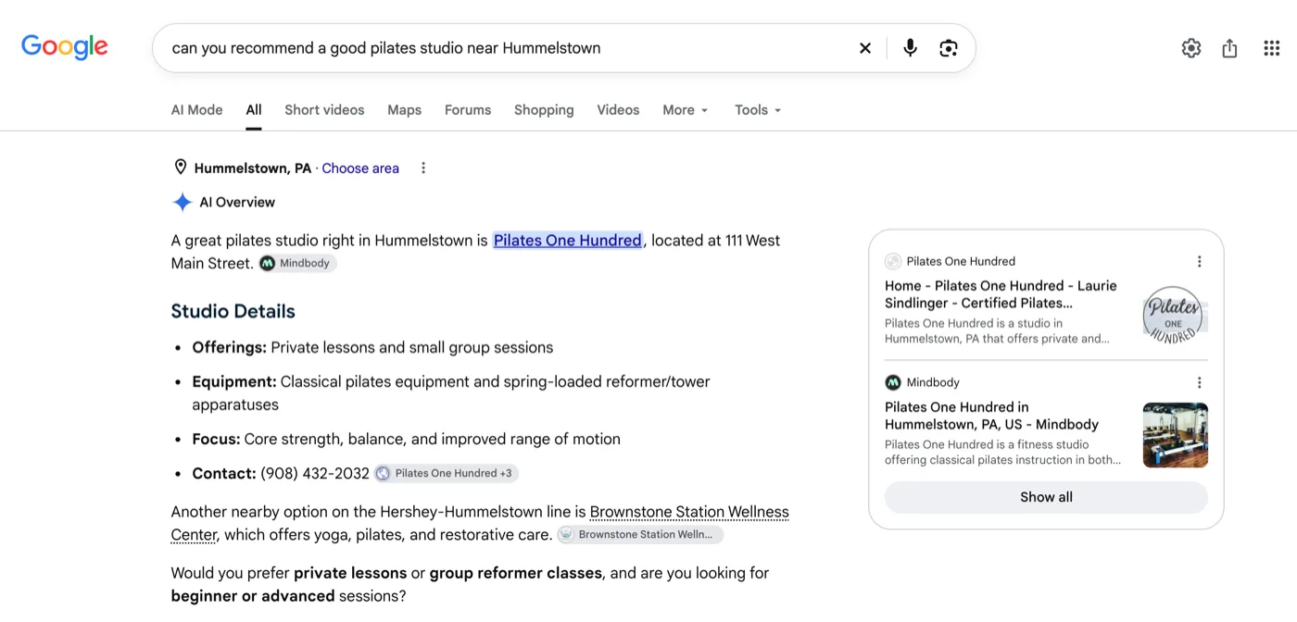Click the Pilates One Hundred site favicon
The width and height of the screenshot is (1297, 622).
(x=893, y=261)
